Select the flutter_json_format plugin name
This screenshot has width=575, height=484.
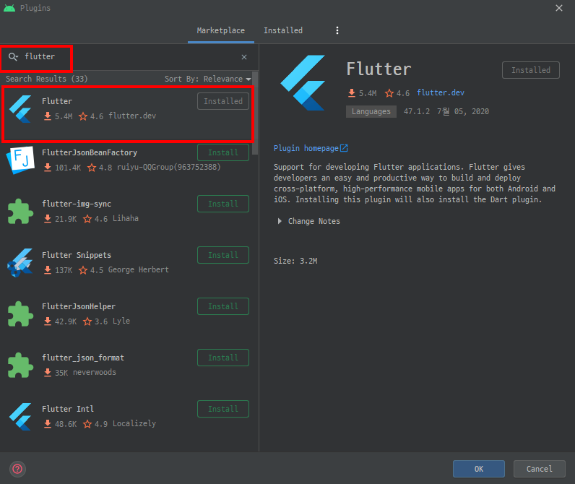click(x=83, y=358)
